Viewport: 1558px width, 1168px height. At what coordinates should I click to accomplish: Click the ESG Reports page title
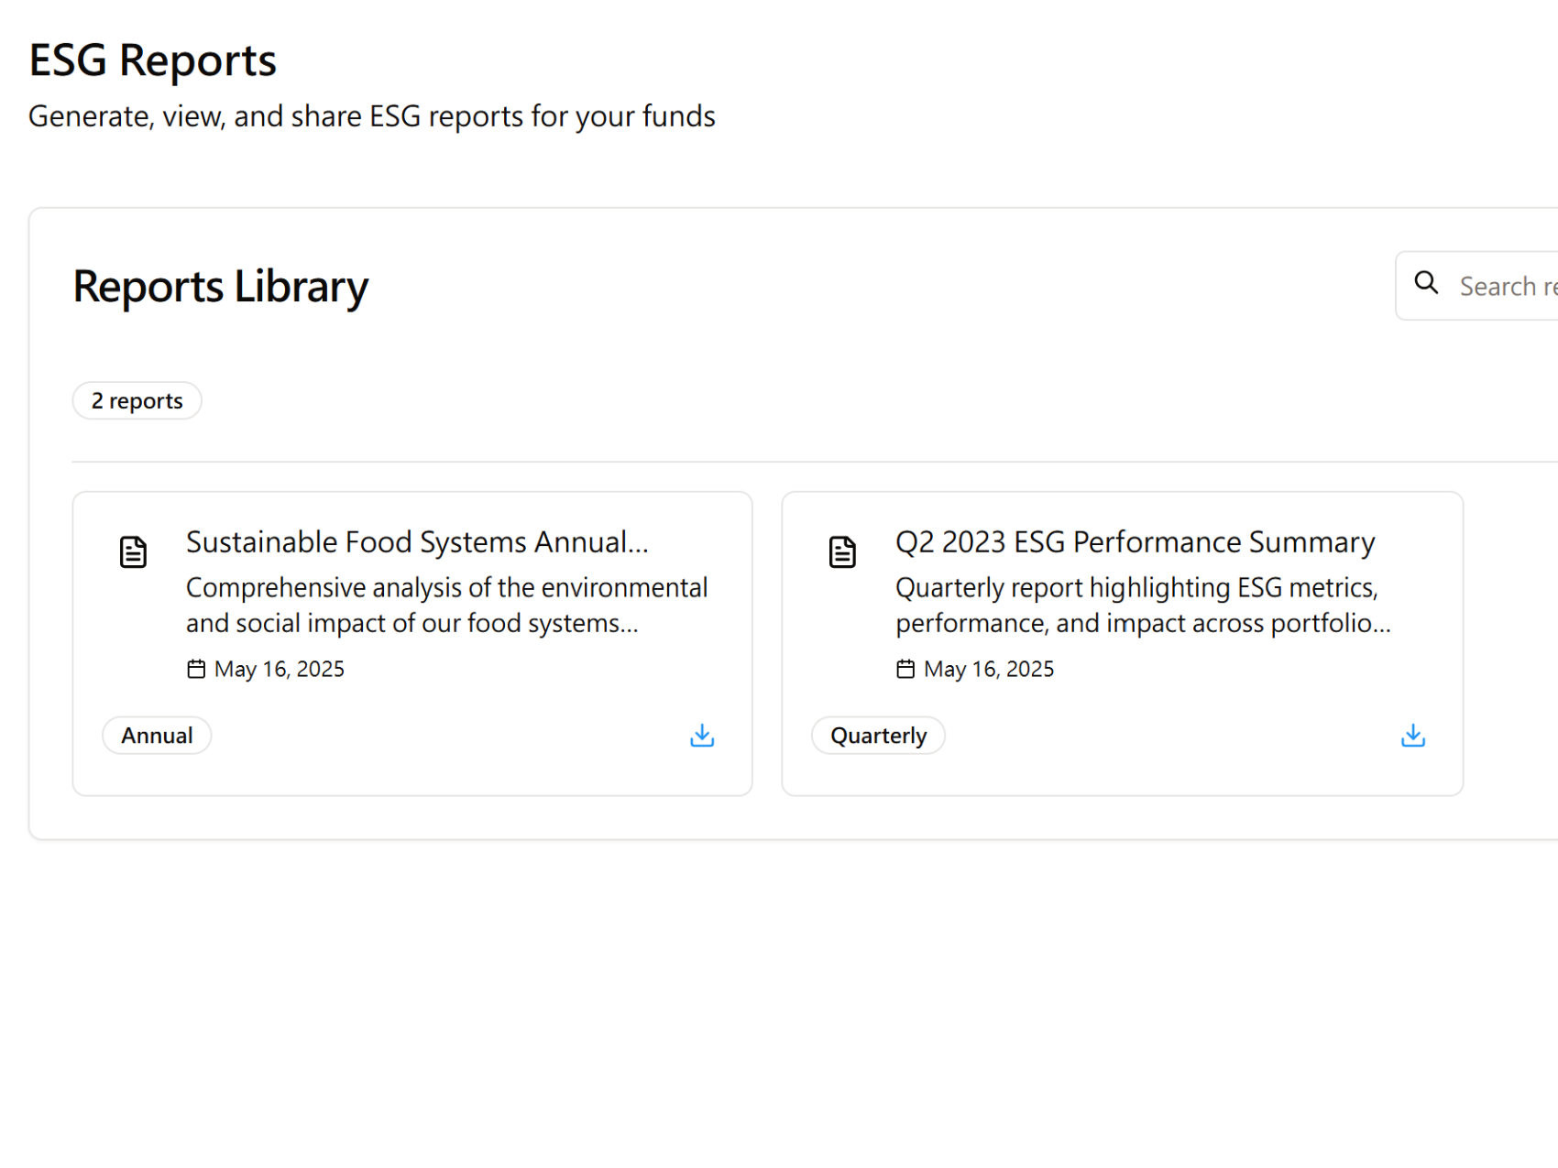tap(152, 61)
